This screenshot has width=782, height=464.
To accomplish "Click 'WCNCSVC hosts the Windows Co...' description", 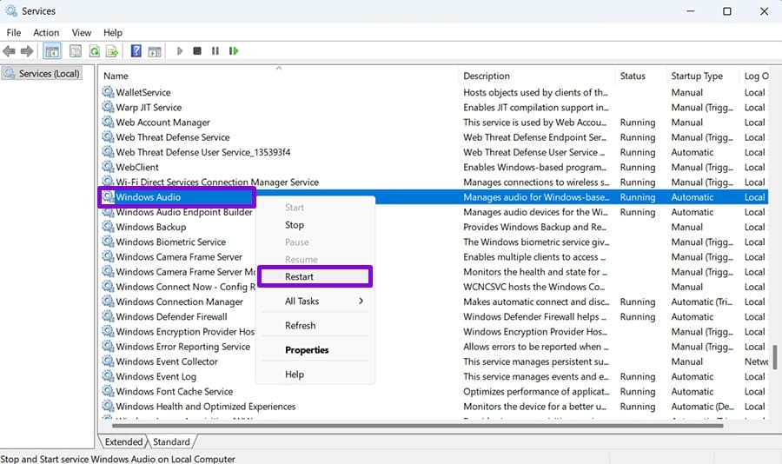I will point(533,287).
